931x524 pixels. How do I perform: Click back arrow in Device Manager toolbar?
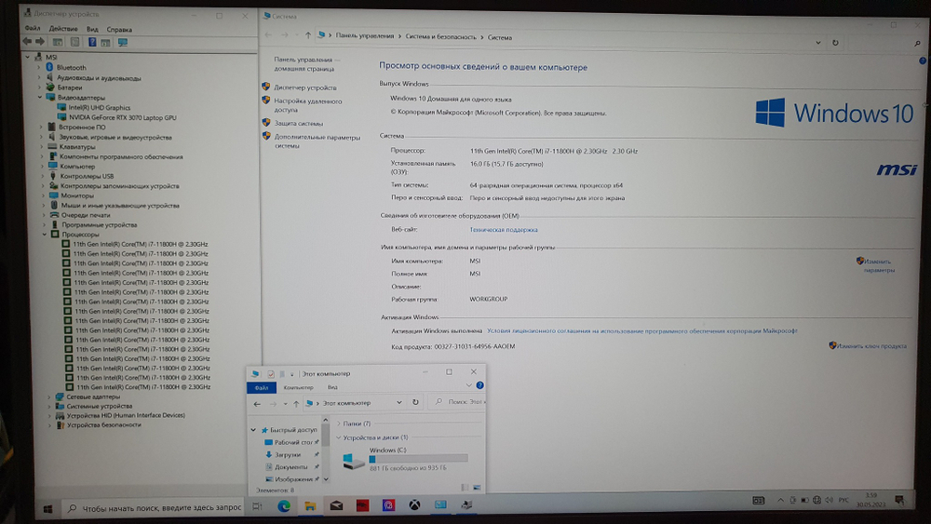[27, 42]
